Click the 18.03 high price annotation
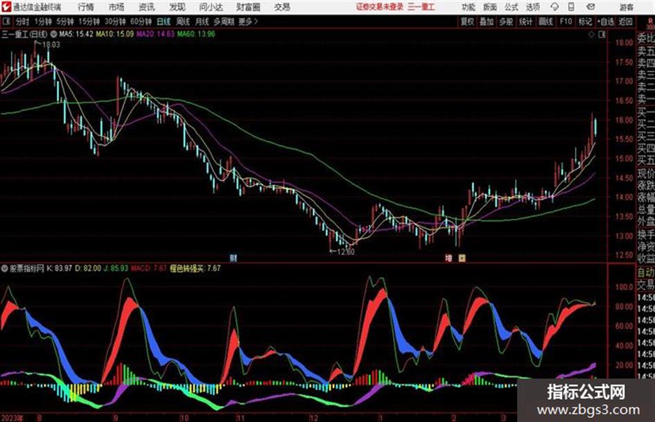Viewport: 655px width, 422px height. 51,45
